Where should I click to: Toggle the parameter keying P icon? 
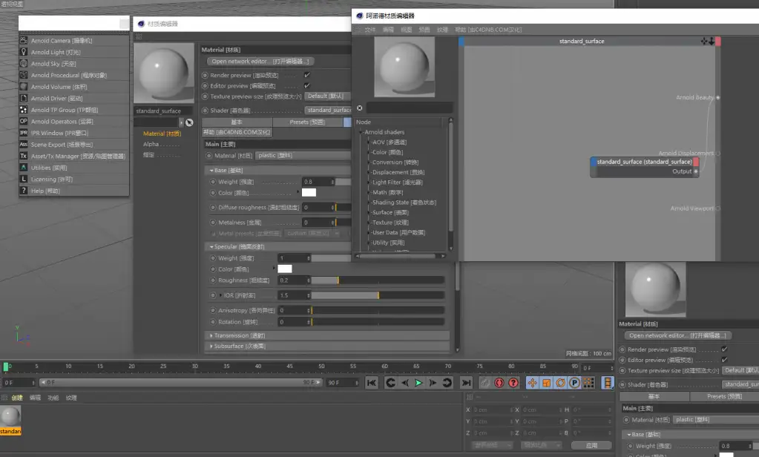tap(574, 383)
